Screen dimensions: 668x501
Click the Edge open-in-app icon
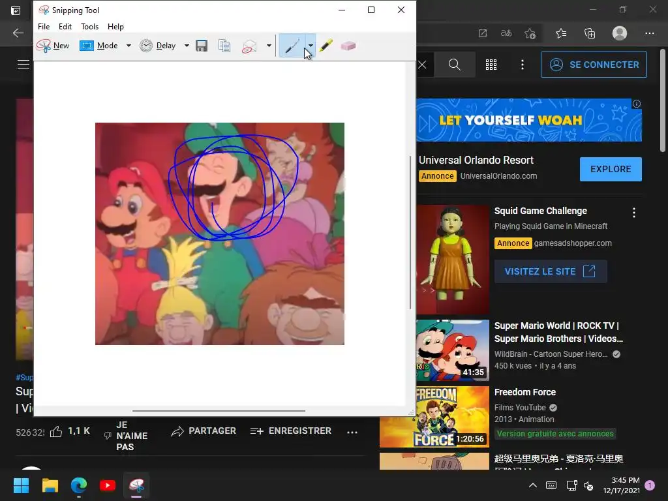(482, 33)
